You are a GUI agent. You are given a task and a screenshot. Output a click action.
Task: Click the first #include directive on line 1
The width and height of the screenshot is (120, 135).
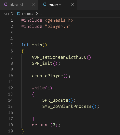pos(32,20)
